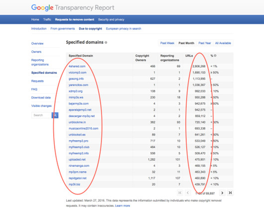Screen dimensions: 264x221
Task: Open Reporting organizations sidebar link
Action: 40,62
